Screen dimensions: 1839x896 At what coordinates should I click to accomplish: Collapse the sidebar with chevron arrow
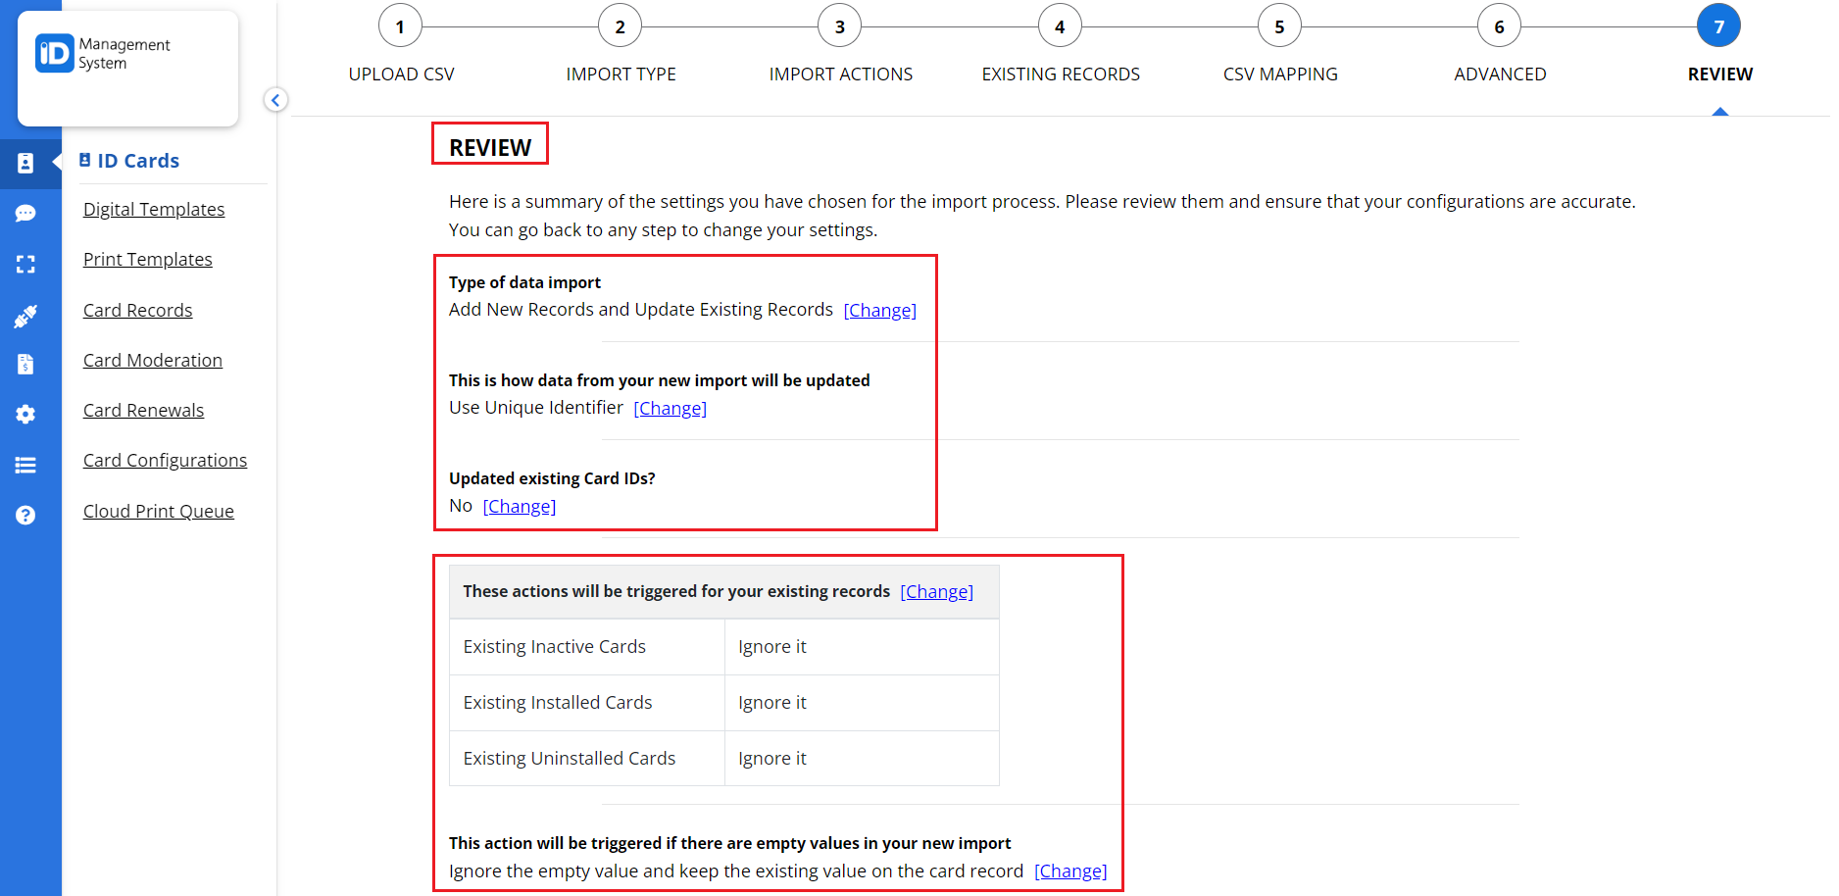pos(275,100)
